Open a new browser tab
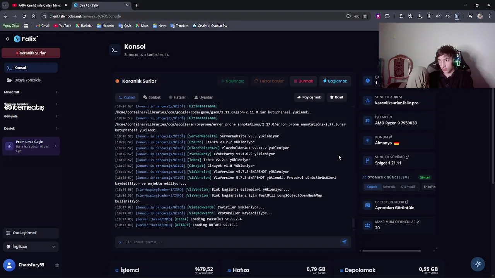 [137, 5]
